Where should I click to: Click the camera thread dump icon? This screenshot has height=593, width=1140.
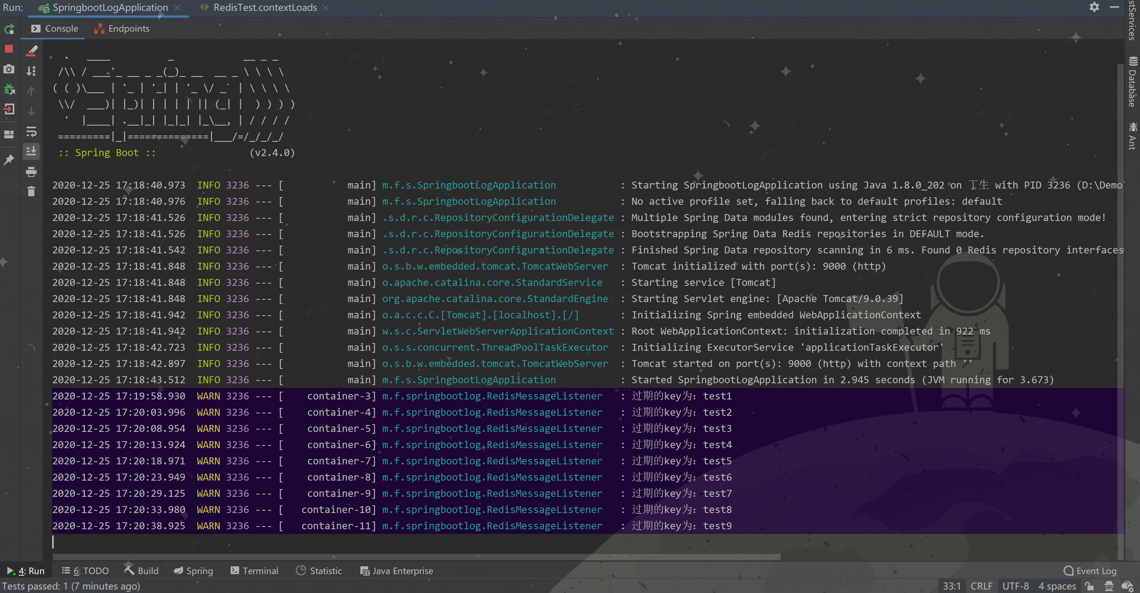click(9, 69)
